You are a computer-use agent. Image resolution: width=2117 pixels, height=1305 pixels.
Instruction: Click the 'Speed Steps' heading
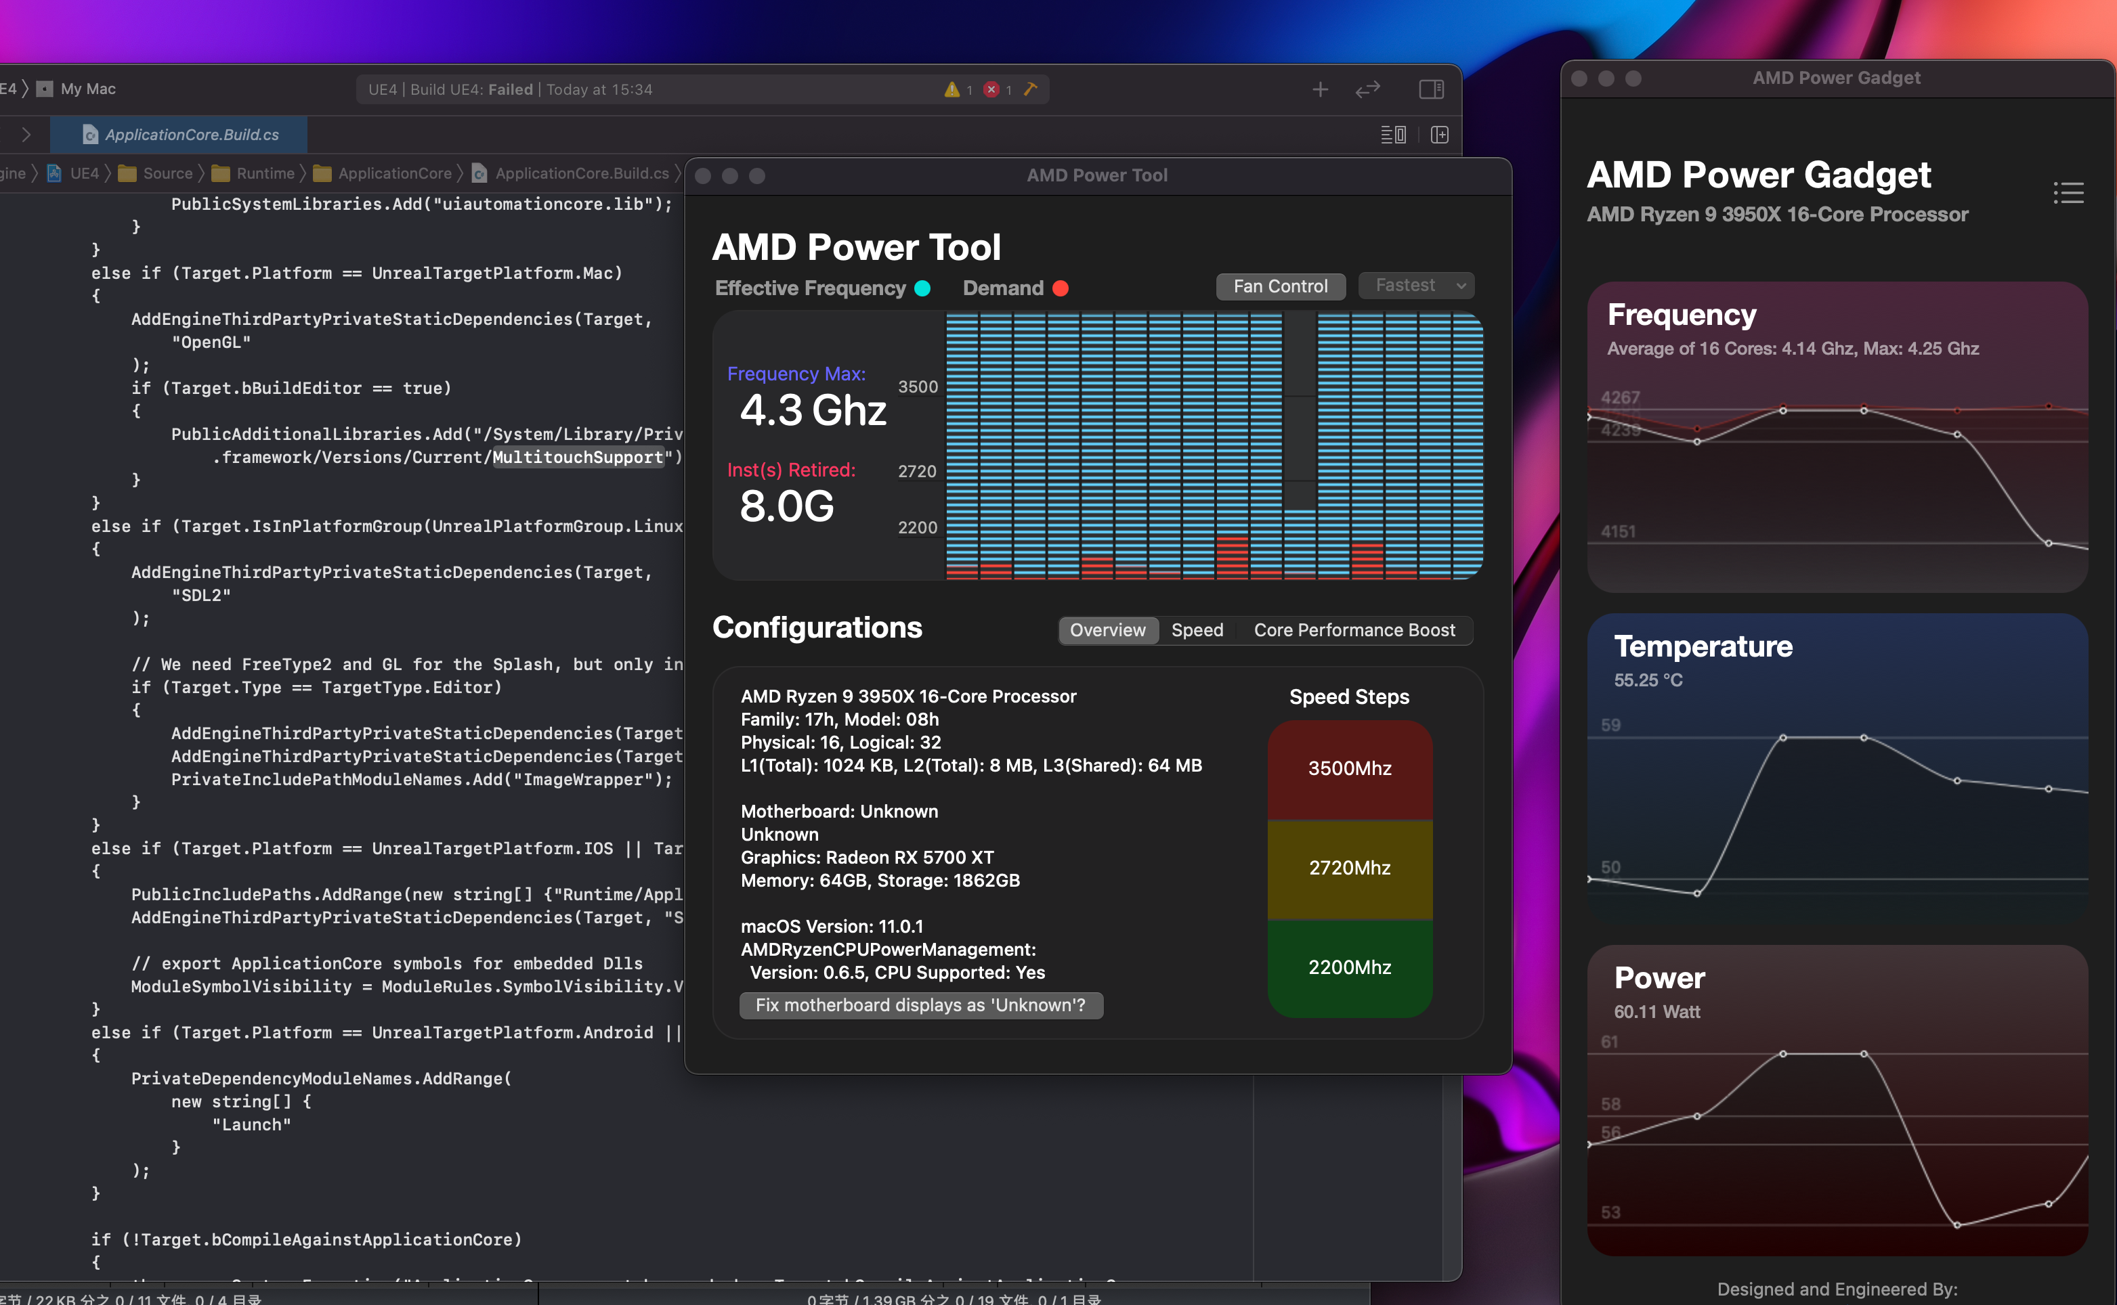point(1348,697)
